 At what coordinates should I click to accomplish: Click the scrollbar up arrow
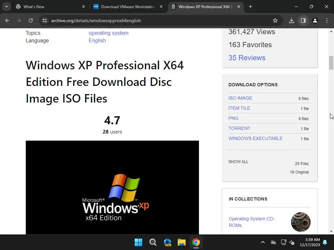point(331,31)
